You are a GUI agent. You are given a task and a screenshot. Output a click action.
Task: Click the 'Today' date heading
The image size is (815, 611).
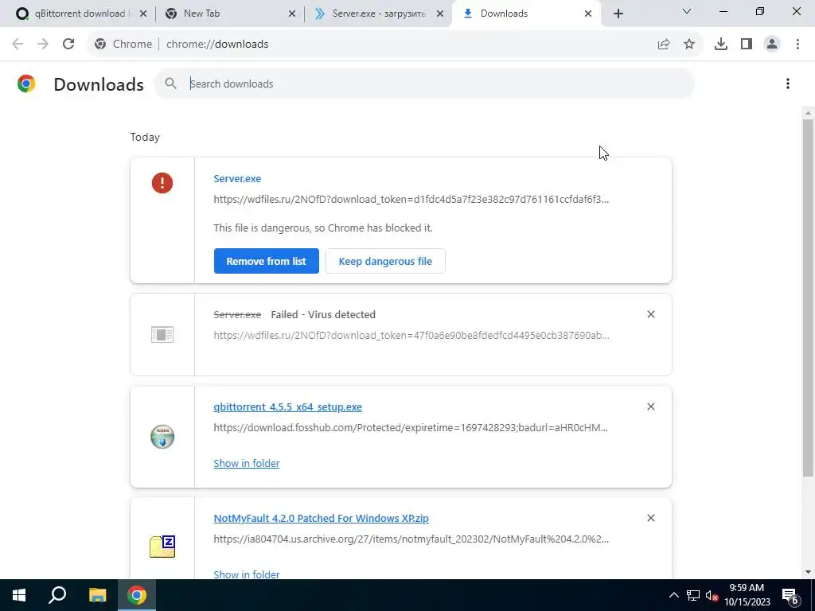tap(145, 137)
